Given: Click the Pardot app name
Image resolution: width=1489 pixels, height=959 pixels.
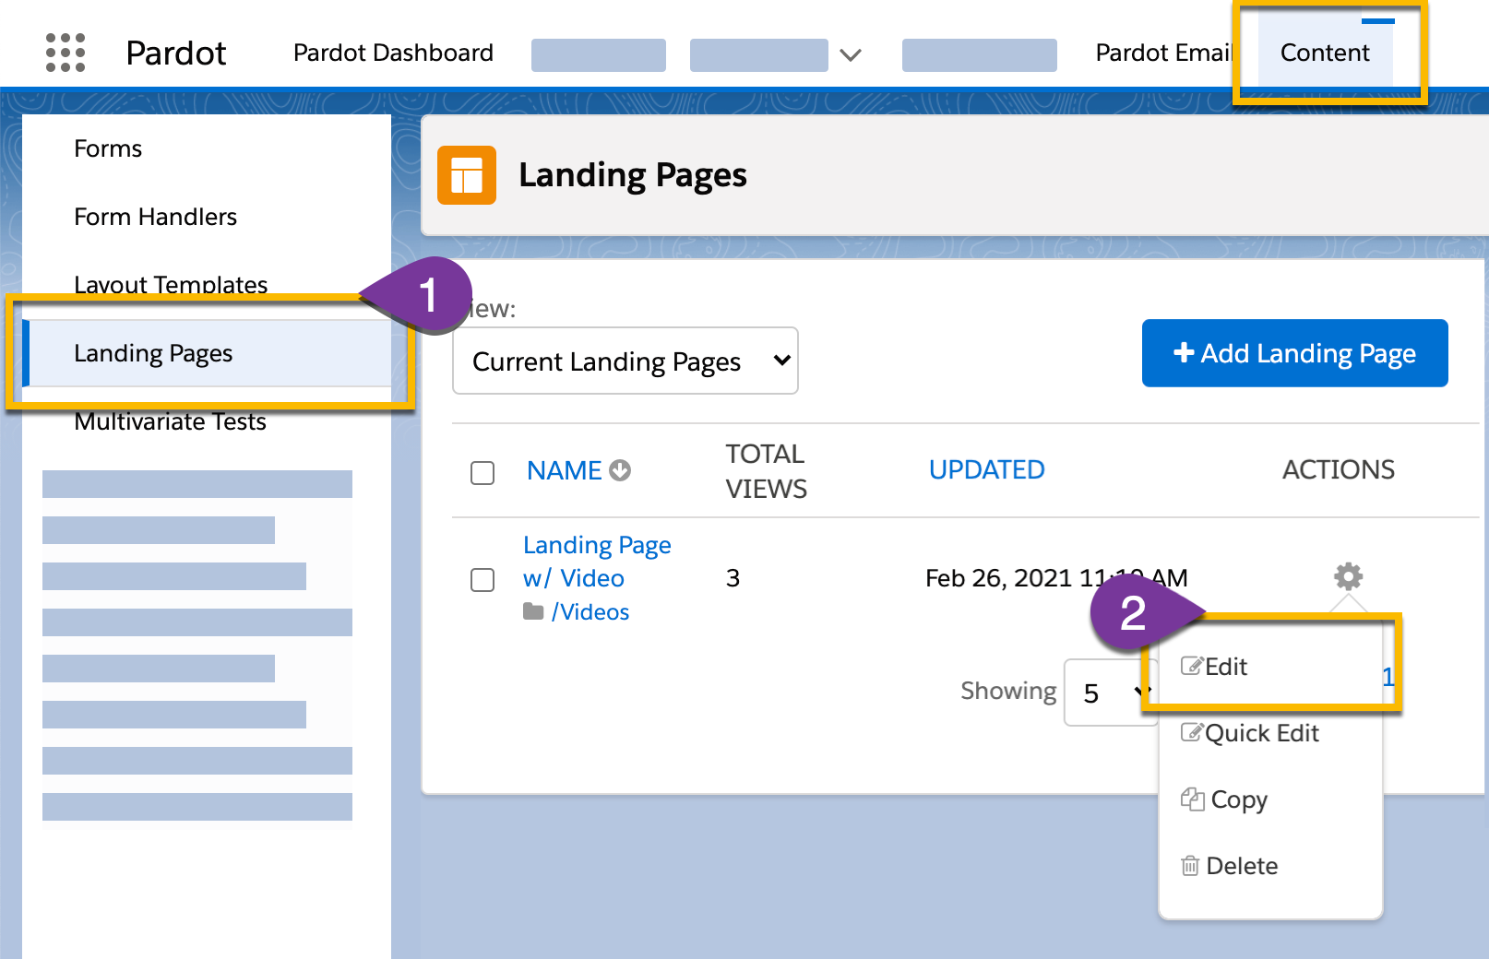Looking at the screenshot, I should click(175, 53).
